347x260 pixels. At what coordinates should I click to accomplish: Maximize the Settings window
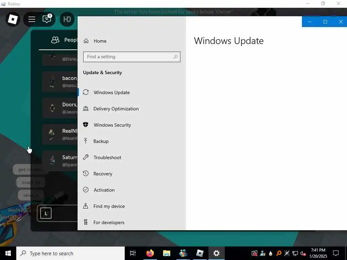click(325, 22)
